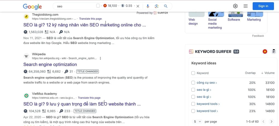Screen dimensions: 279x126
Task: Tick the checkbox inside the search bar
Action: click(x=98, y=6)
